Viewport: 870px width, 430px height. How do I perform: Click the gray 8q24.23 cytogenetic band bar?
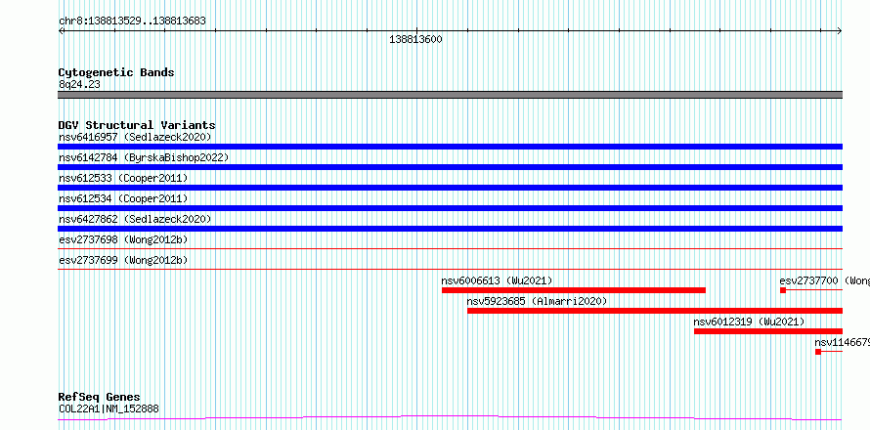[450, 95]
